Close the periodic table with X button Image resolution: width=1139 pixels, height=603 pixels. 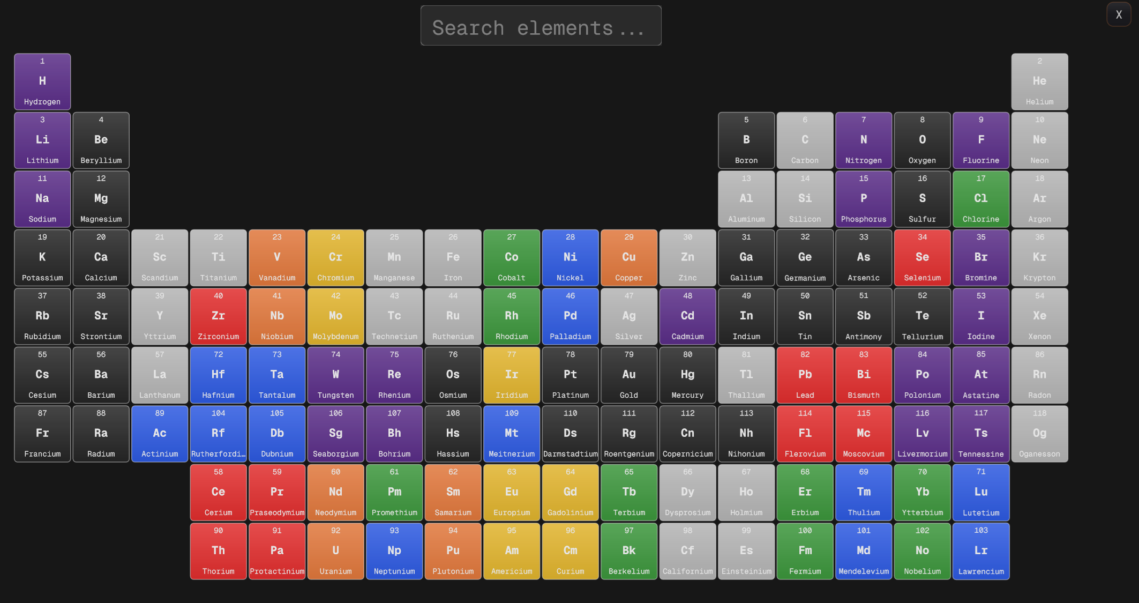coord(1119,14)
